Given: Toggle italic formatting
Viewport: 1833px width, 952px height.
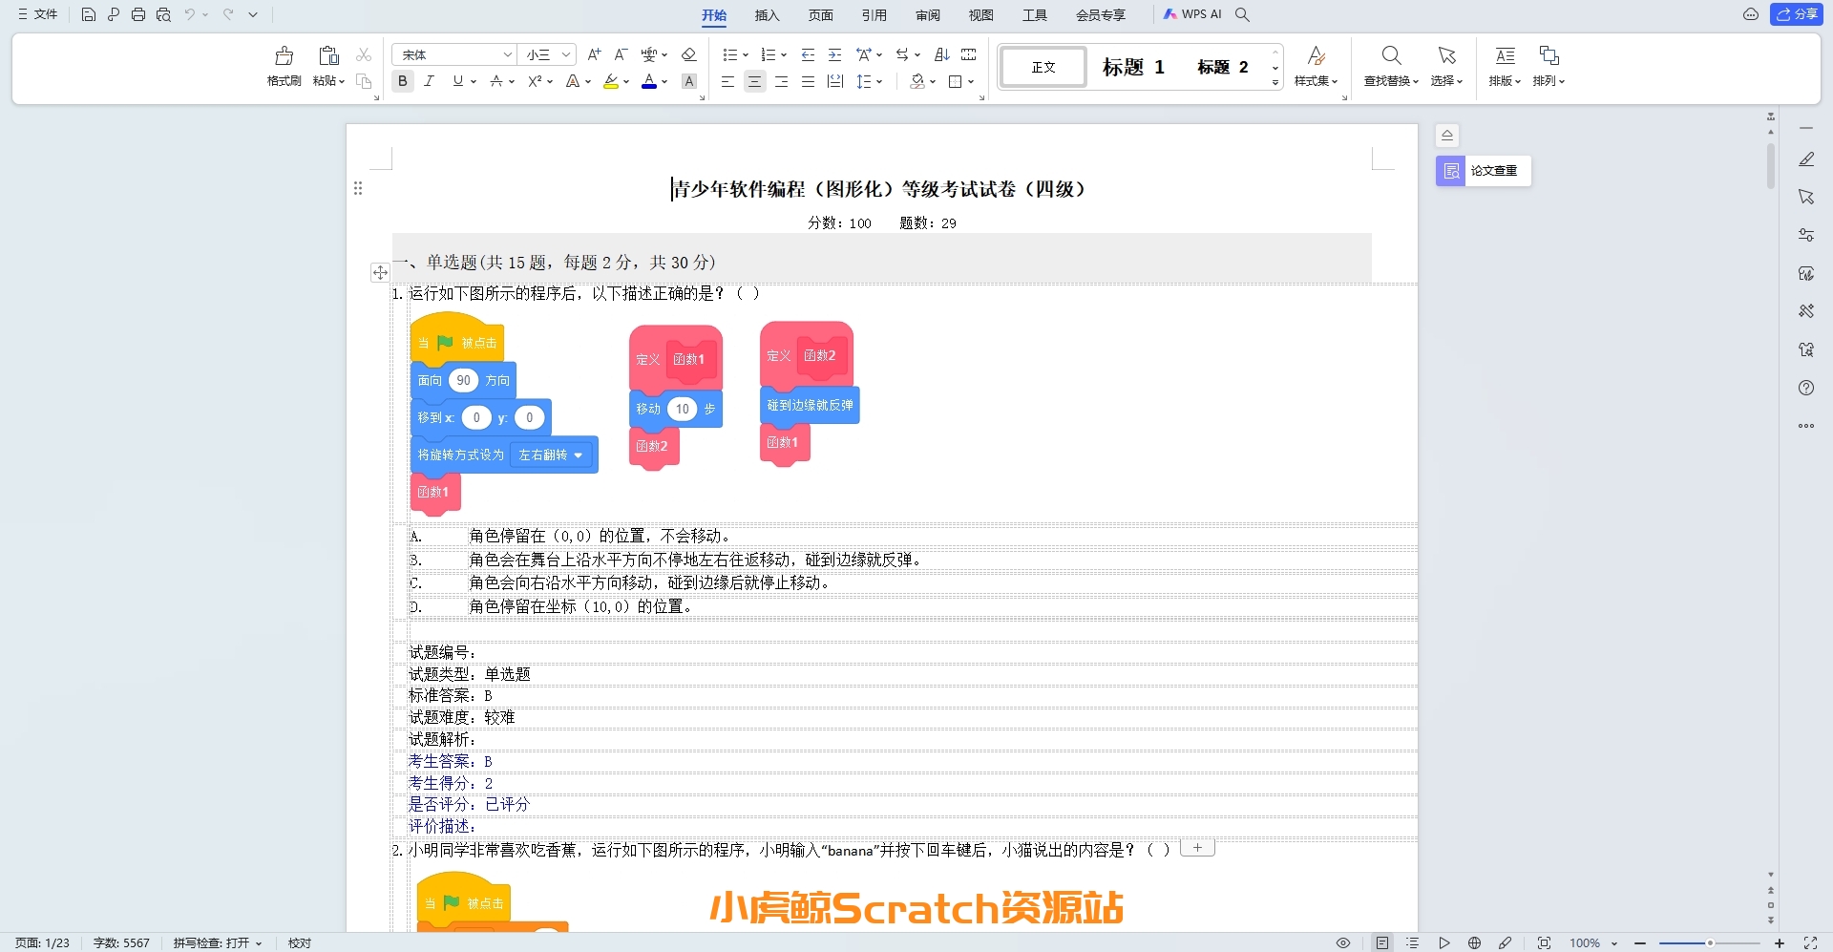Looking at the screenshot, I should coord(430,82).
